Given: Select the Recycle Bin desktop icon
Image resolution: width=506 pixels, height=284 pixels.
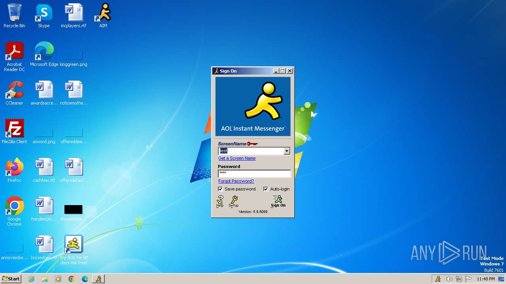Looking at the screenshot, I should coord(14,16).
